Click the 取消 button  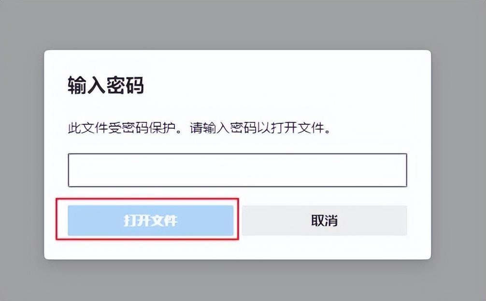click(x=324, y=221)
